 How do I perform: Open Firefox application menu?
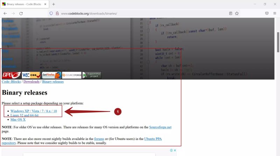[x=275, y=13]
